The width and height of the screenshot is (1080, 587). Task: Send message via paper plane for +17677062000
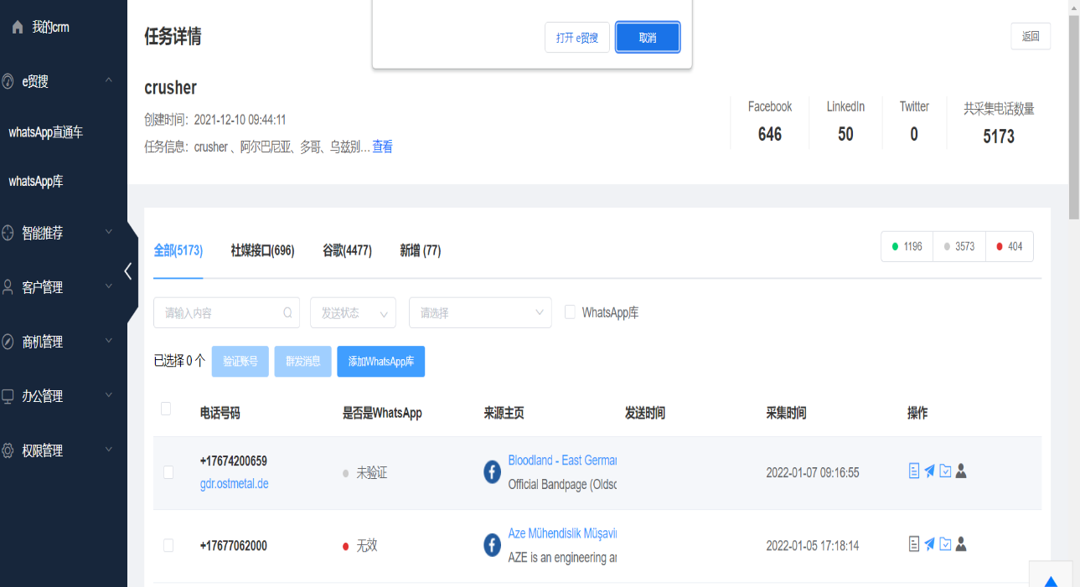929,544
